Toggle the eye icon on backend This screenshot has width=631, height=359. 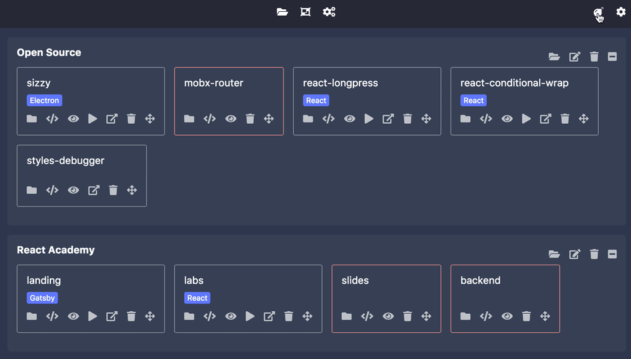[507, 316]
